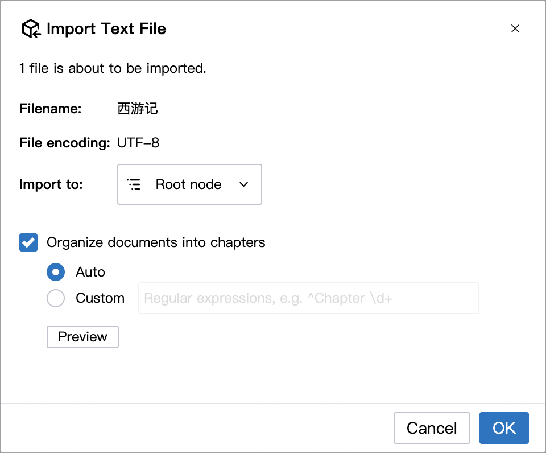Open the Root node destination dropdown
The image size is (546, 453).
189,184
